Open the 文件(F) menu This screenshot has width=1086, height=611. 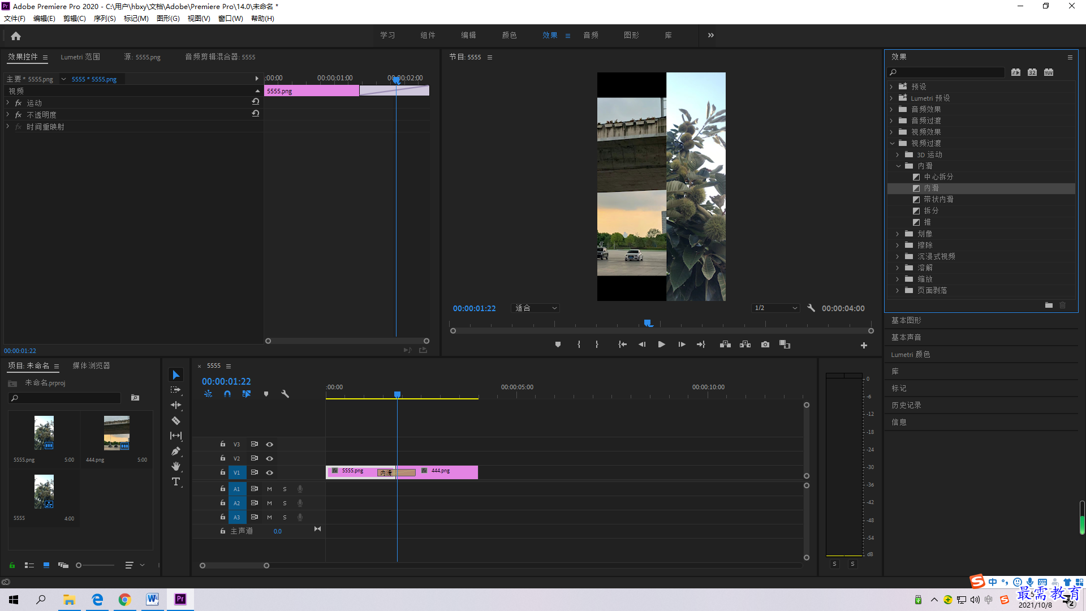(x=15, y=18)
